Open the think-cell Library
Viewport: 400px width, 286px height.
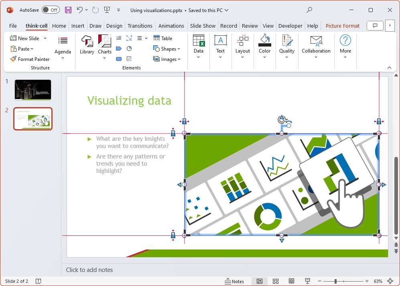tap(87, 45)
